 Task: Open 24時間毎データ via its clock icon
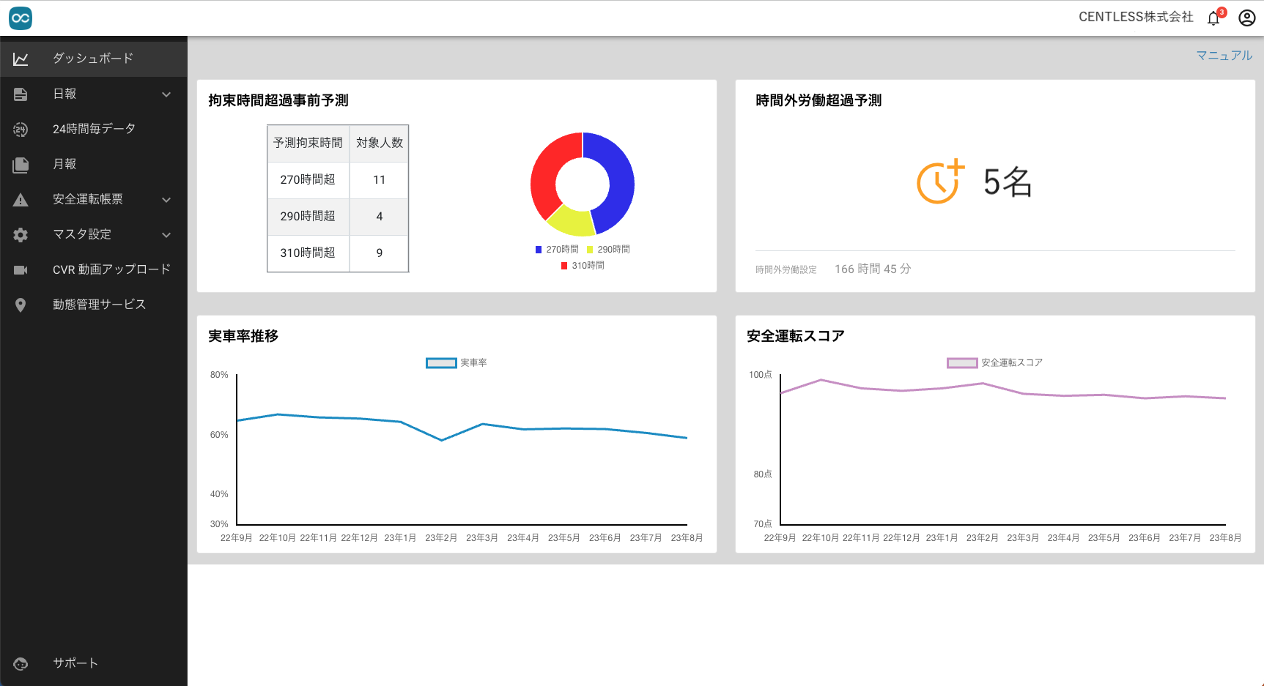tap(21, 129)
